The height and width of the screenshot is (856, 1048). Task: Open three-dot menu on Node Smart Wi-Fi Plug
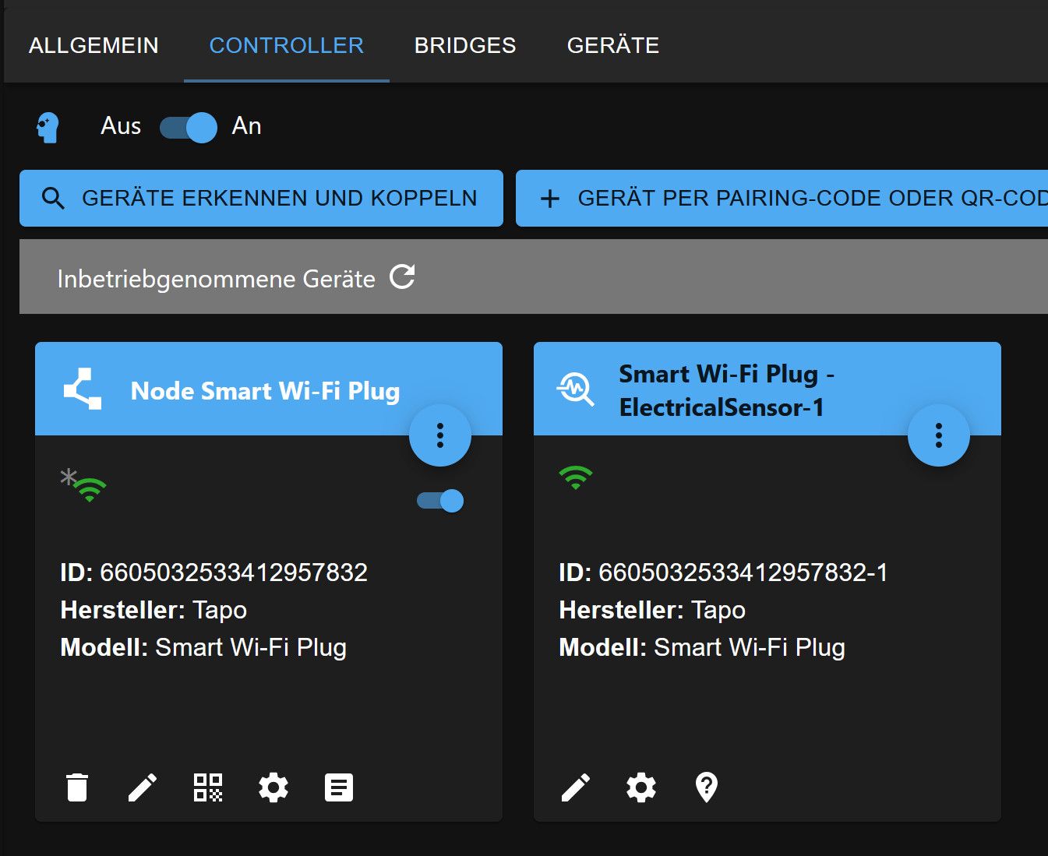[440, 435]
